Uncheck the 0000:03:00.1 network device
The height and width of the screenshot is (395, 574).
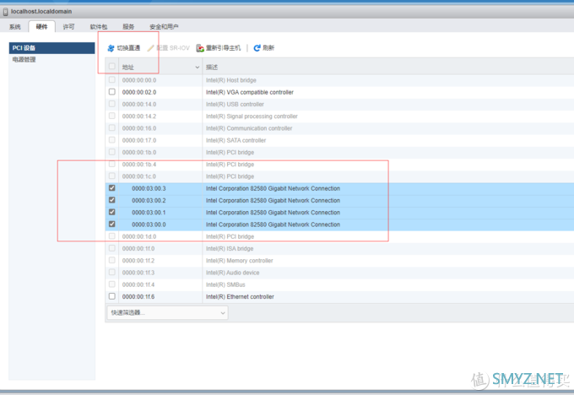(112, 213)
